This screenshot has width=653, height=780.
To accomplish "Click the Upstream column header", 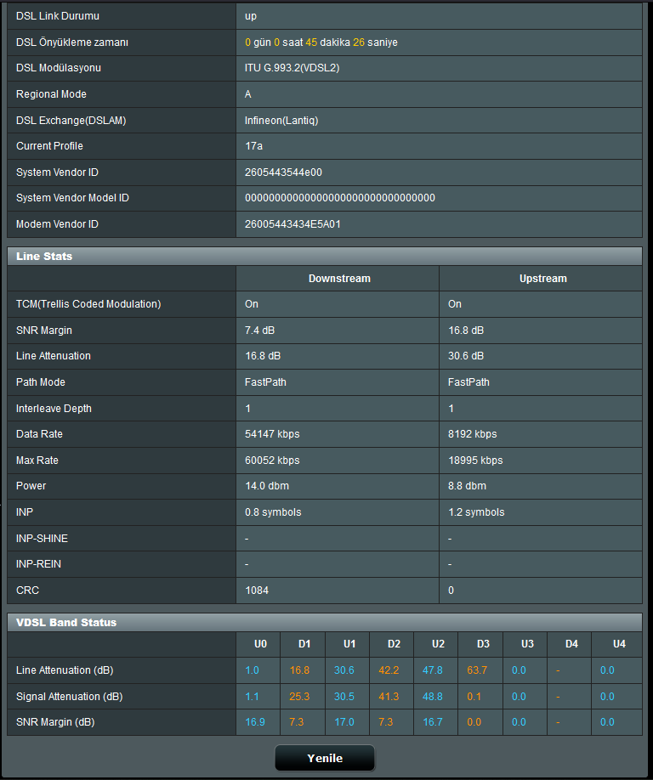I will click(x=543, y=279).
